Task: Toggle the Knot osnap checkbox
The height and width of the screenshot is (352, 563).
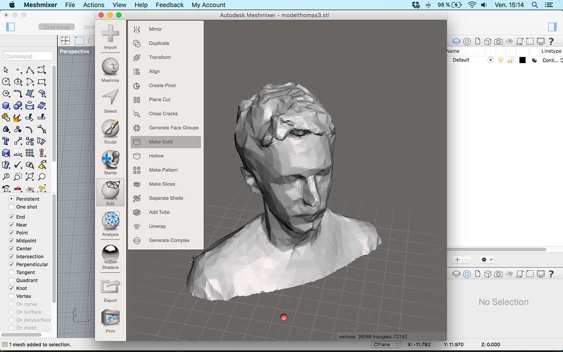Action: [x=11, y=288]
